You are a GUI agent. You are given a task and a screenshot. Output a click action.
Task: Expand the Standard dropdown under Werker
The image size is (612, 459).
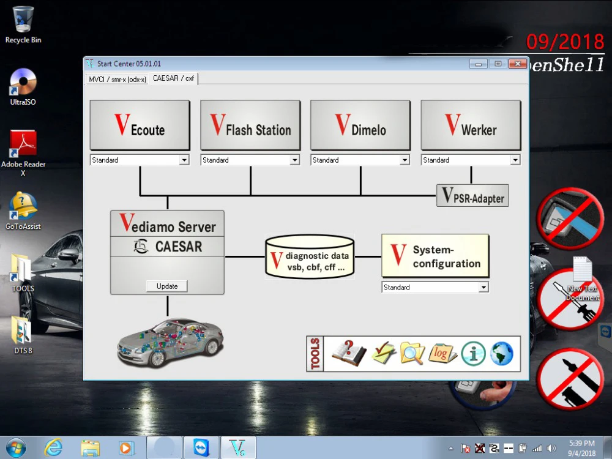coord(515,160)
